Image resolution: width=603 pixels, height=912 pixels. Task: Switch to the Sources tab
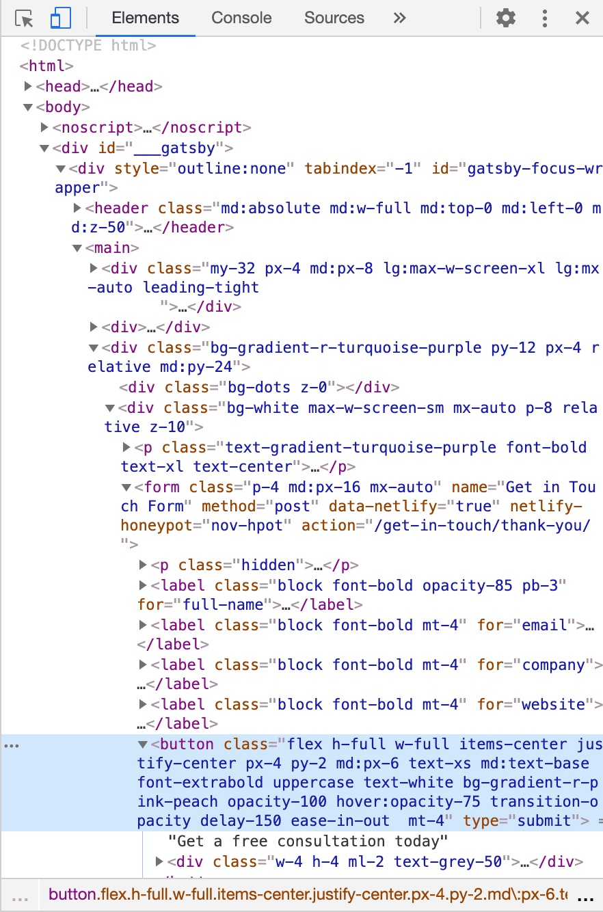(x=334, y=18)
